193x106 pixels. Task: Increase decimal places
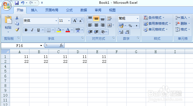click(121, 32)
